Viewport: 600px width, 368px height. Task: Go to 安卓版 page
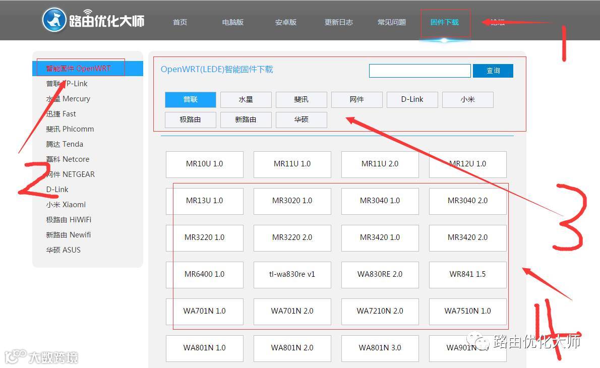pos(285,22)
